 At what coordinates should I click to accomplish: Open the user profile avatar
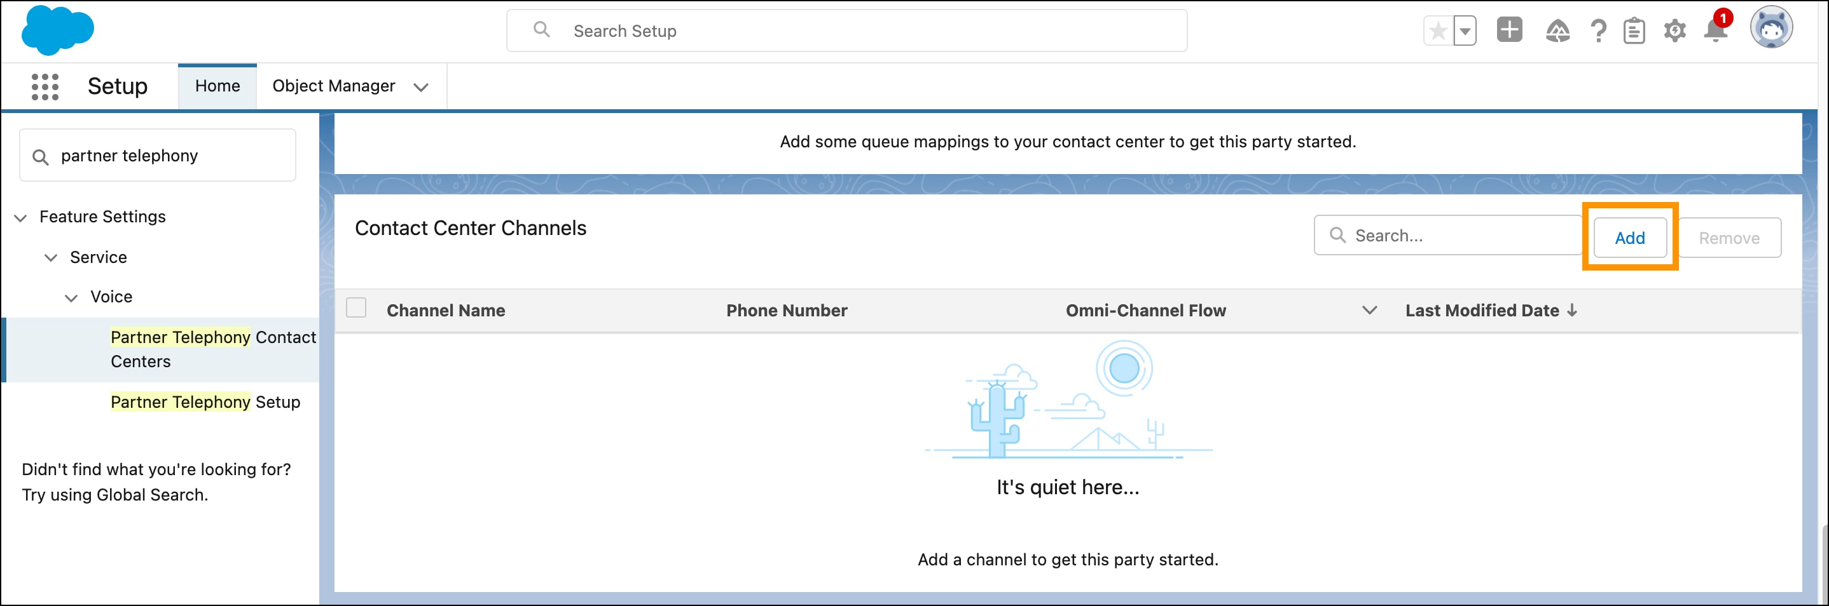coord(1772,28)
